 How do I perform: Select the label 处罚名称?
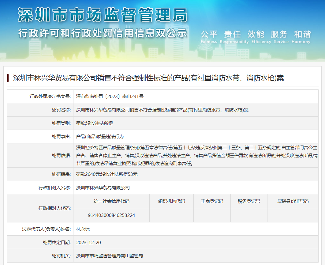click(x=61, y=110)
